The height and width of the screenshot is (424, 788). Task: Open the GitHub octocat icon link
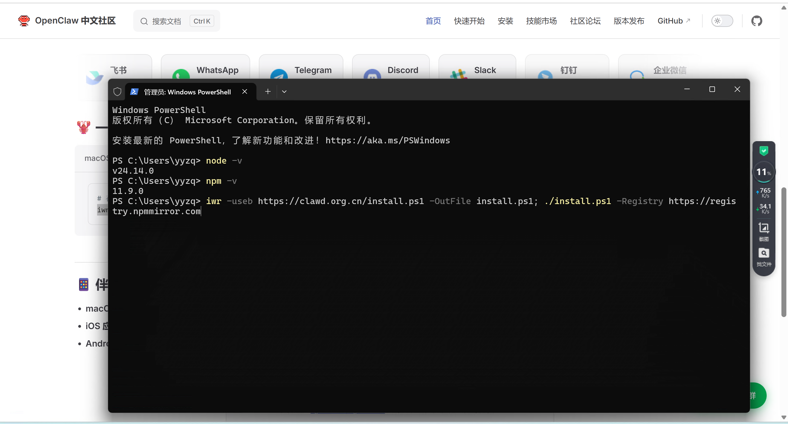[757, 21]
